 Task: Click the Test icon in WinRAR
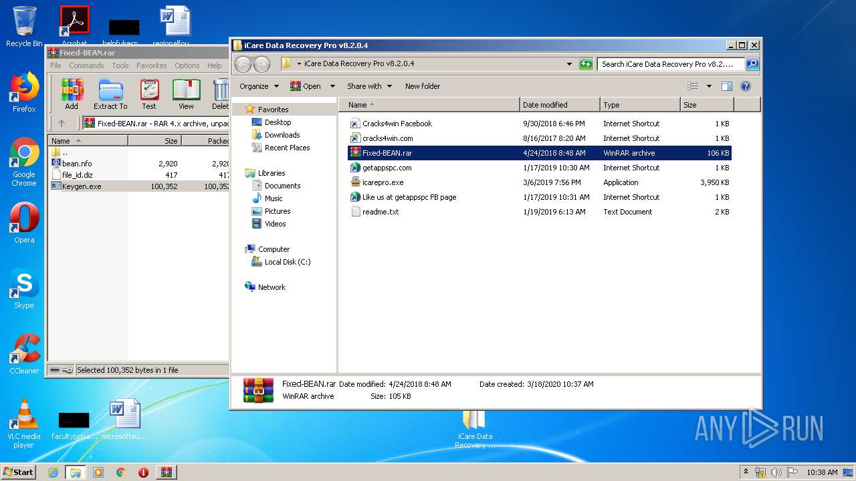[x=149, y=94]
